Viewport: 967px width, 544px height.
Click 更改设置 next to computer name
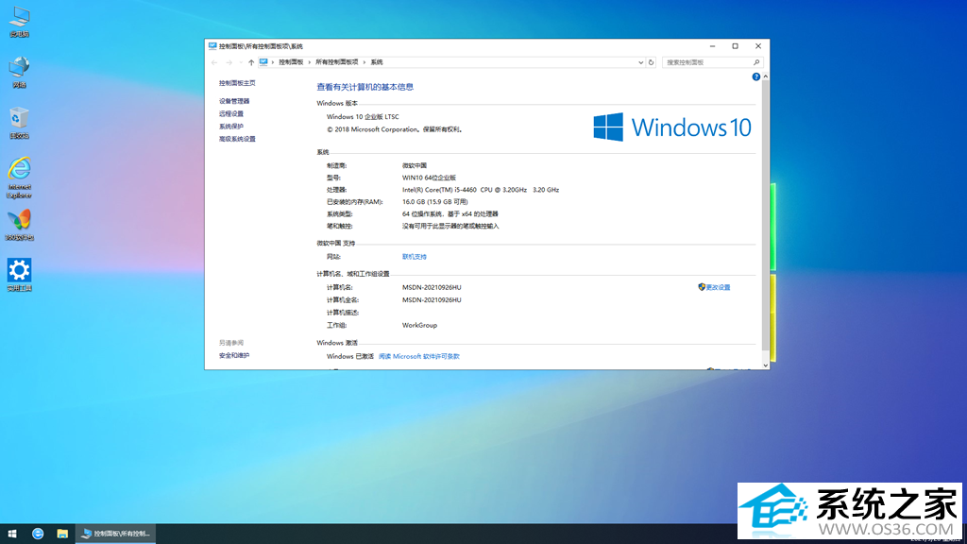point(718,287)
